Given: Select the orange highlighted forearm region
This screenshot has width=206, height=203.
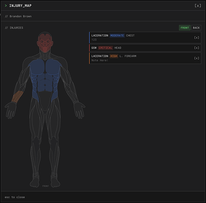Looking at the screenshot, I should pyautogui.click(x=17, y=97).
